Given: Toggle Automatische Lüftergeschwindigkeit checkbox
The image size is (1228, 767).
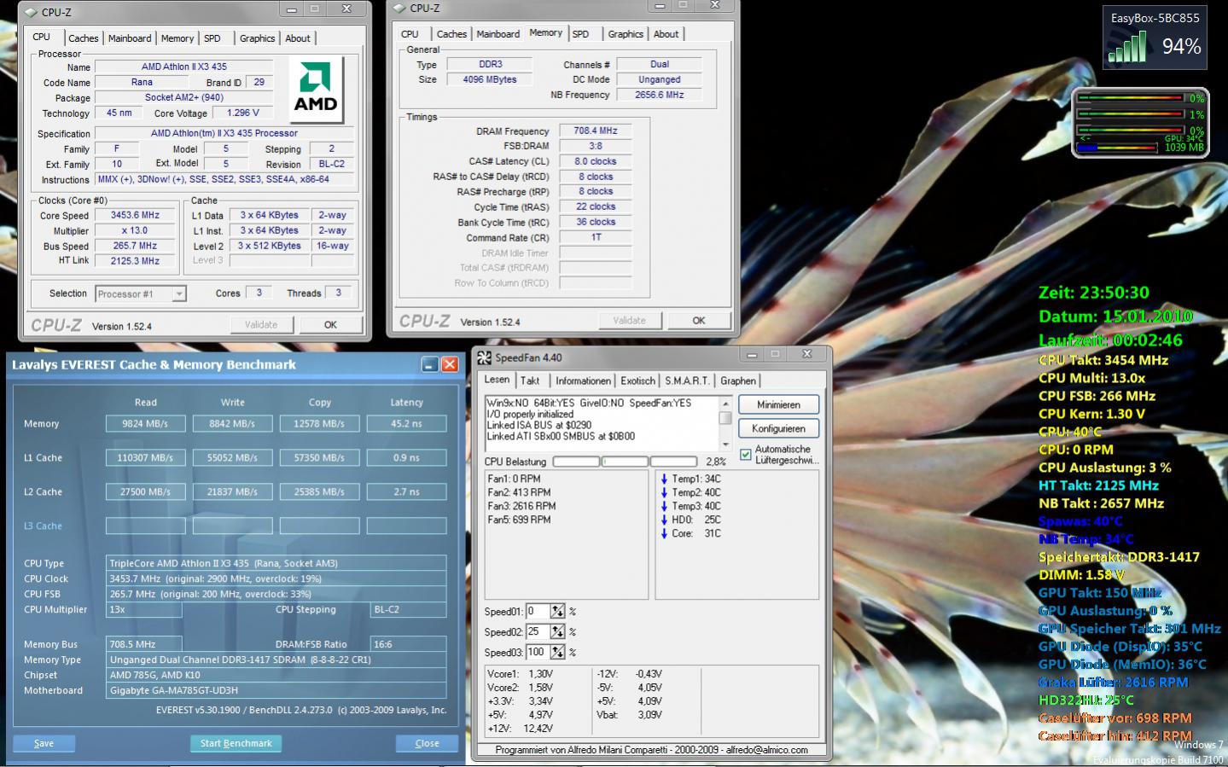Looking at the screenshot, I should click(746, 455).
